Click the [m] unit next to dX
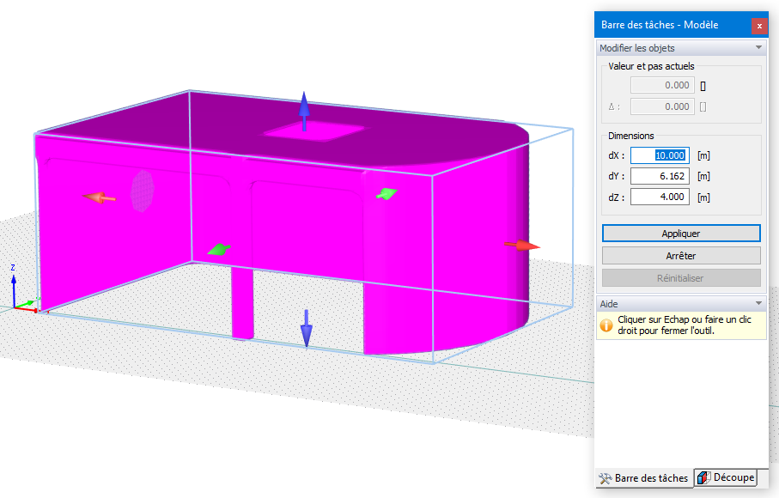Image resolution: width=779 pixels, height=498 pixels. [703, 155]
